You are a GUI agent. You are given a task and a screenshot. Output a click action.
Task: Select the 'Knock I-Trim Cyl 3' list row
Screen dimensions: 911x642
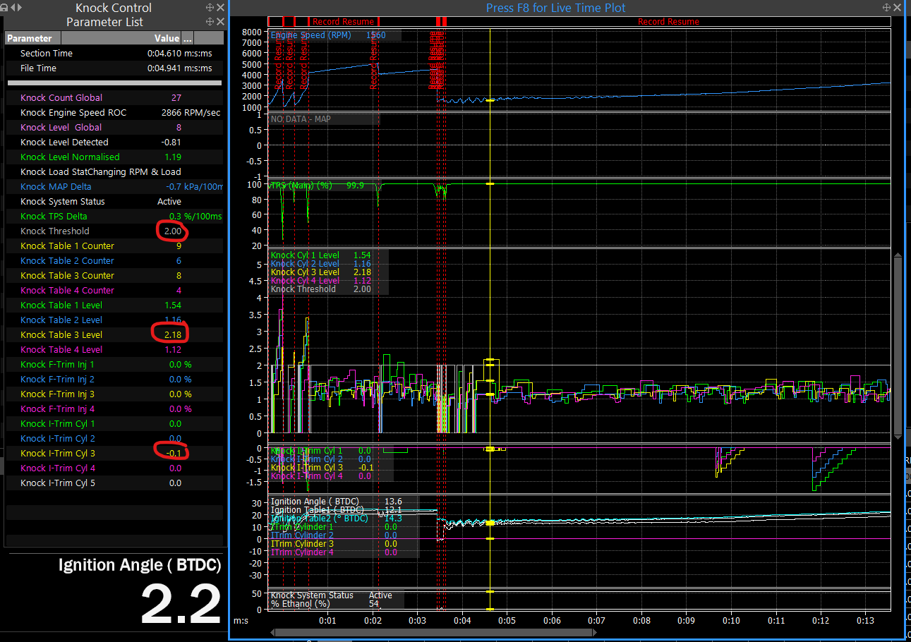pyautogui.click(x=114, y=454)
